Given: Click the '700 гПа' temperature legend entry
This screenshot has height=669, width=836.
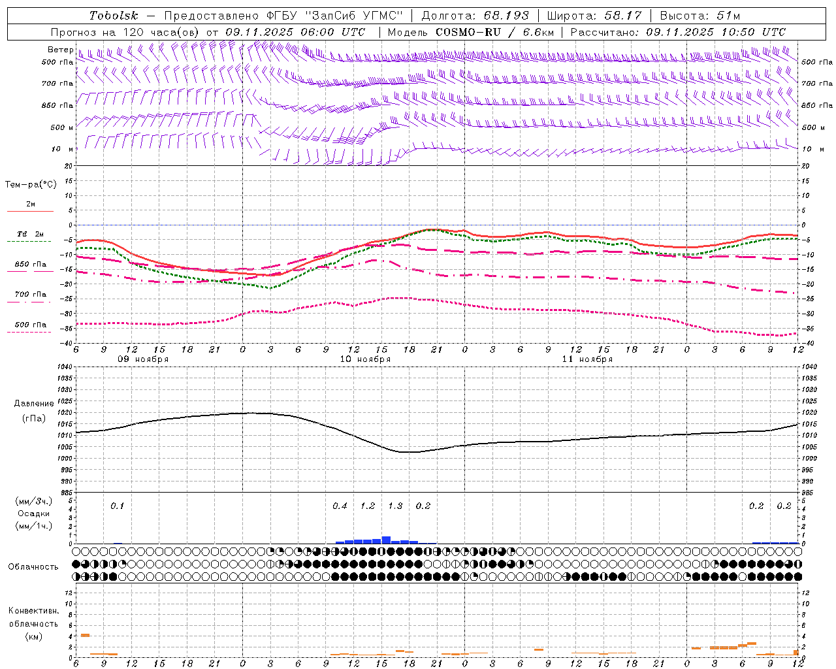Looking at the screenshot, I should click(31, 295).
